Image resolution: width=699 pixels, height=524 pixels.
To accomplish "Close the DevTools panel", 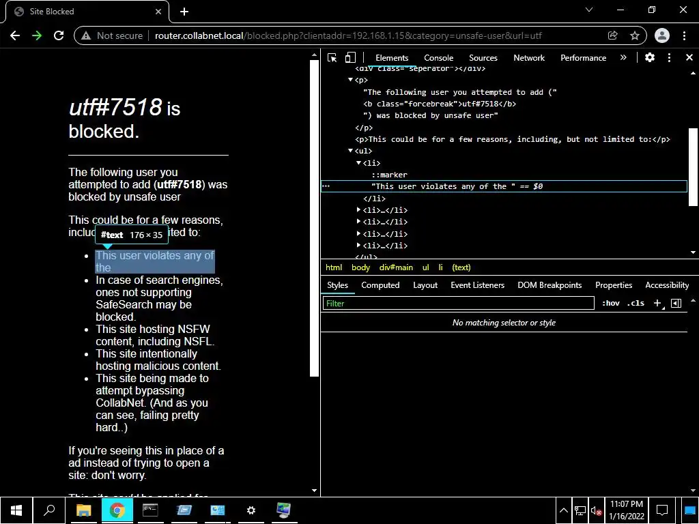I will [x=689, y=57].
